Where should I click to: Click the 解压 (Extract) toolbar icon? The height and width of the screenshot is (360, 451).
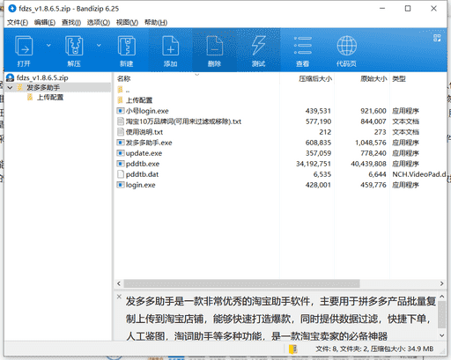coord(74,46)
